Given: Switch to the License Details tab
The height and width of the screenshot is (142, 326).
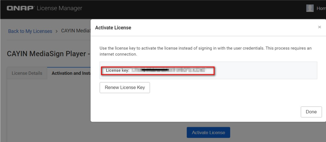Looking at the screenshot, I should (27, 73).
